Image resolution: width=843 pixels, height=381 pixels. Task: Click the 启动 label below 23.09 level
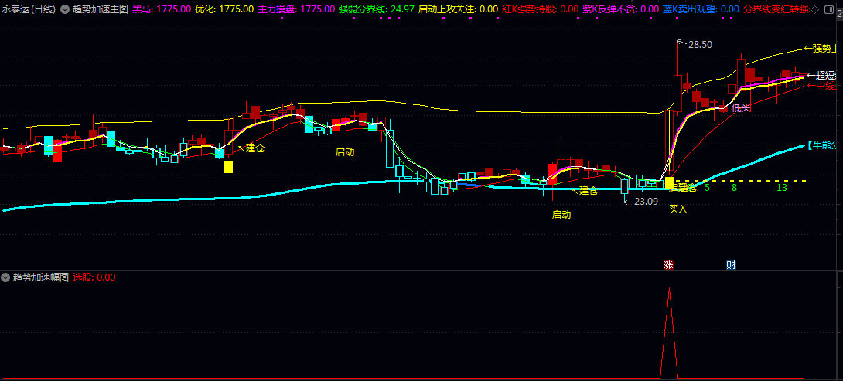coord(561,214)
